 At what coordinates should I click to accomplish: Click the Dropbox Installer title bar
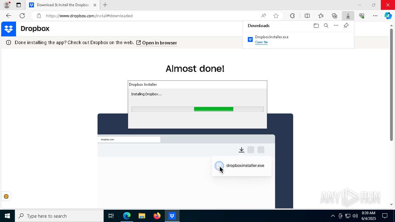point(197,84)
